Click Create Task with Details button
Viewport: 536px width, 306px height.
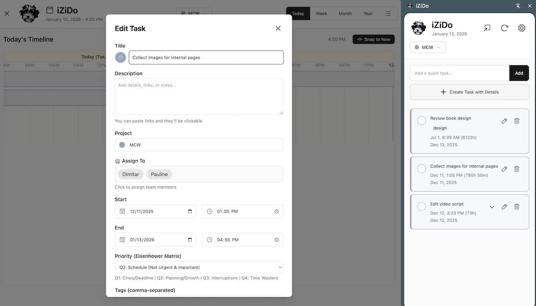click(469, 92)
